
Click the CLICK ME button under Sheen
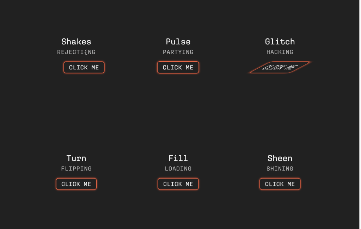280,184
